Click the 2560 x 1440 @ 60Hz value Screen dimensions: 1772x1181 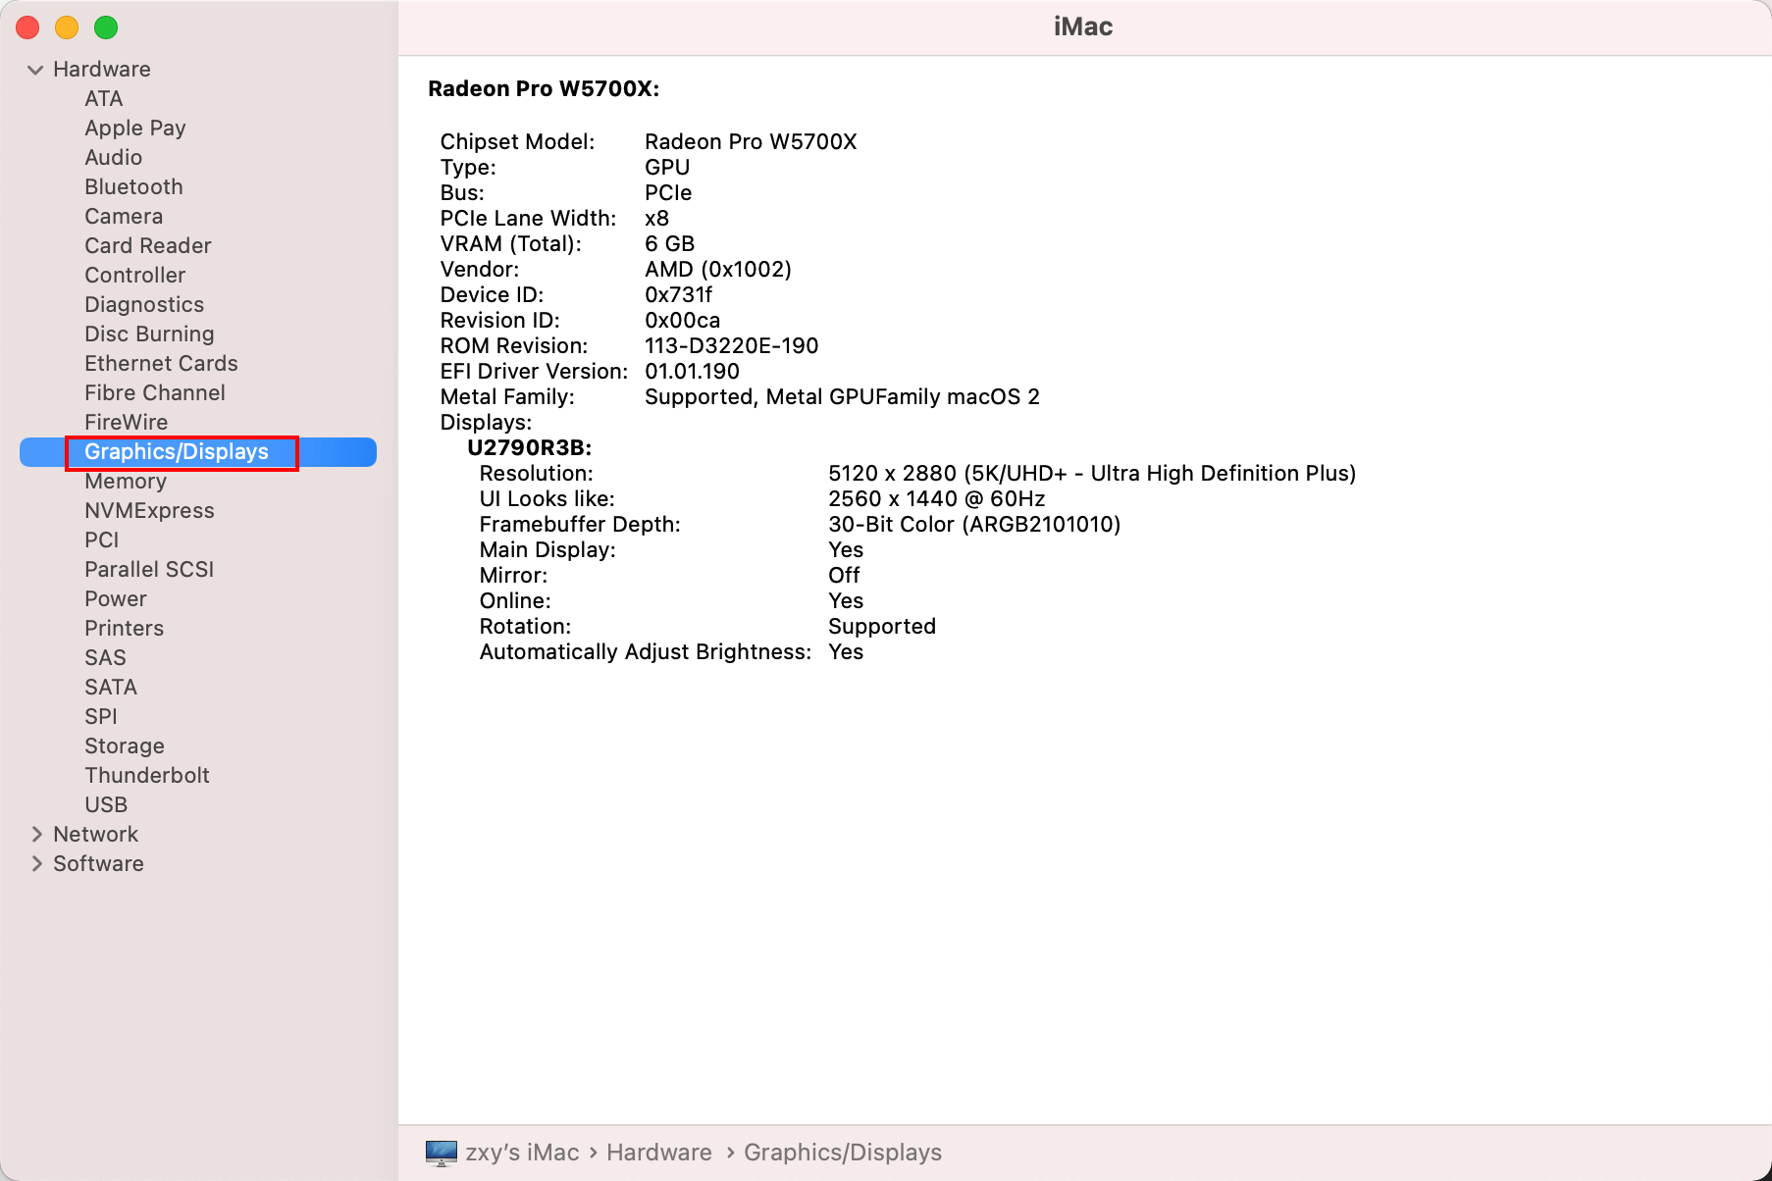pyautogui.click(x=937, y=499)
